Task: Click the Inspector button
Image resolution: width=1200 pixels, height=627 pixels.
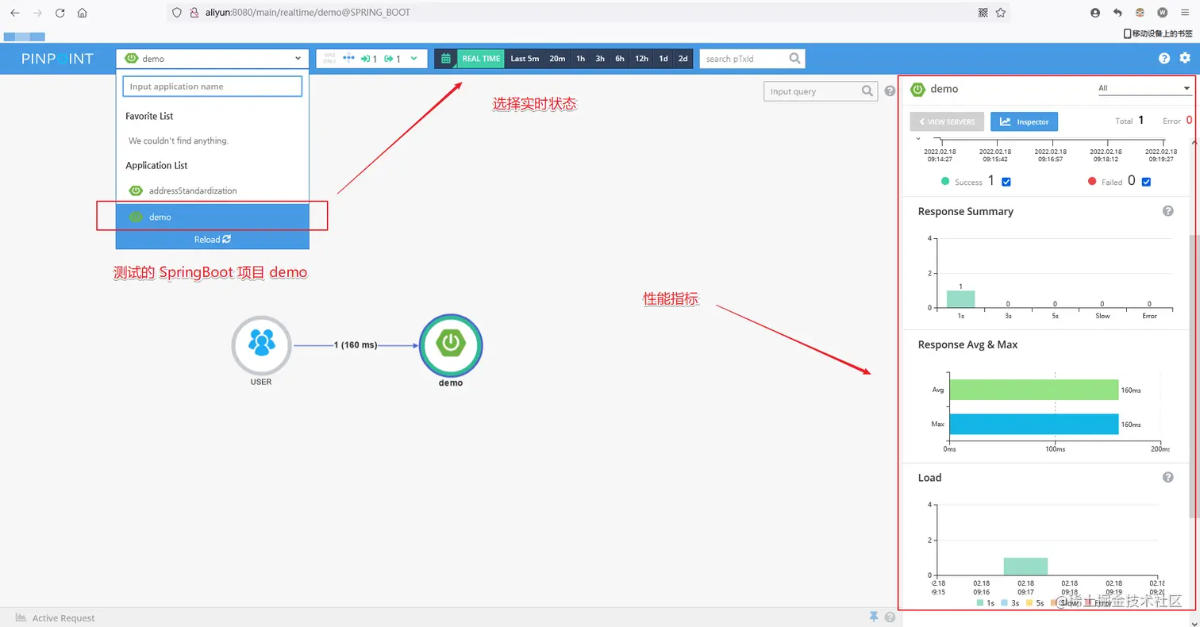Action: 1024,121
